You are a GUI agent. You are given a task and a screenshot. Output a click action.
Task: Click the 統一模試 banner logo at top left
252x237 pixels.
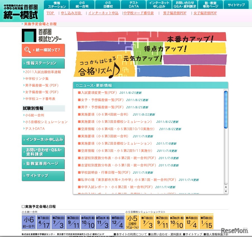pos(21,10)
